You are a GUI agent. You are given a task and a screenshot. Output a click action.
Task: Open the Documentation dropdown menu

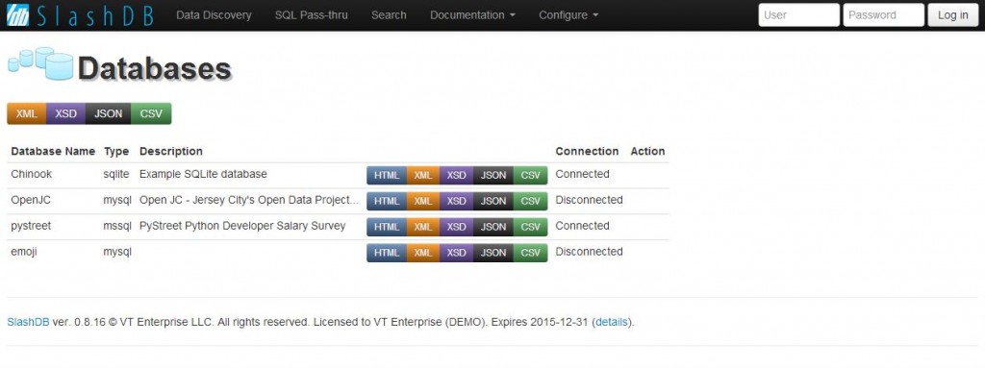pyautogui.click(x=472, y=15)
